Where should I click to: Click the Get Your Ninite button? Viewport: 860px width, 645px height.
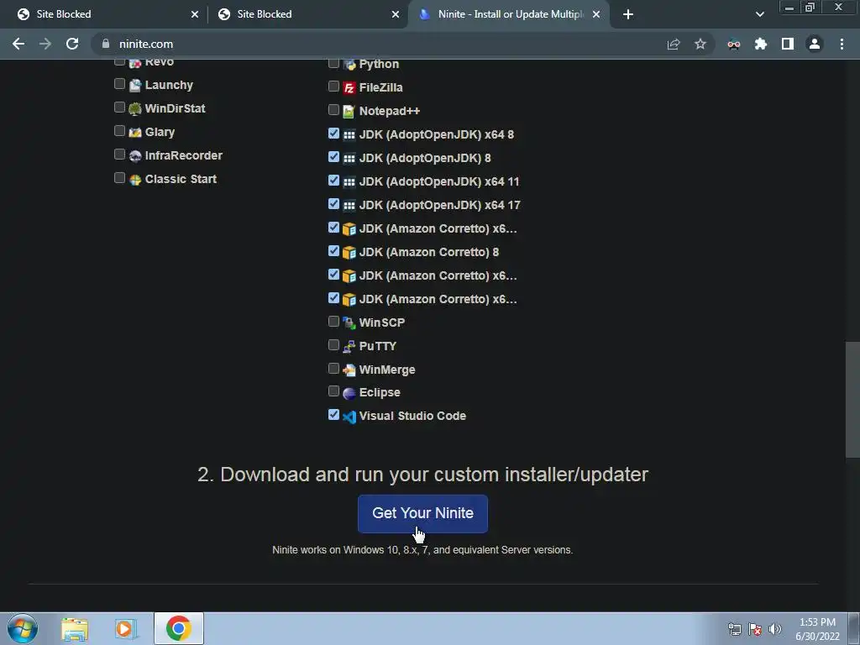click(422, 513)
